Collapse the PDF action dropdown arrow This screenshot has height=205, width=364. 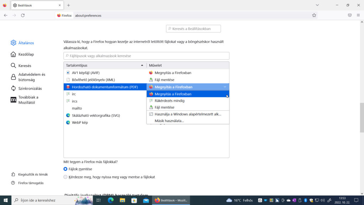(225, 87)
